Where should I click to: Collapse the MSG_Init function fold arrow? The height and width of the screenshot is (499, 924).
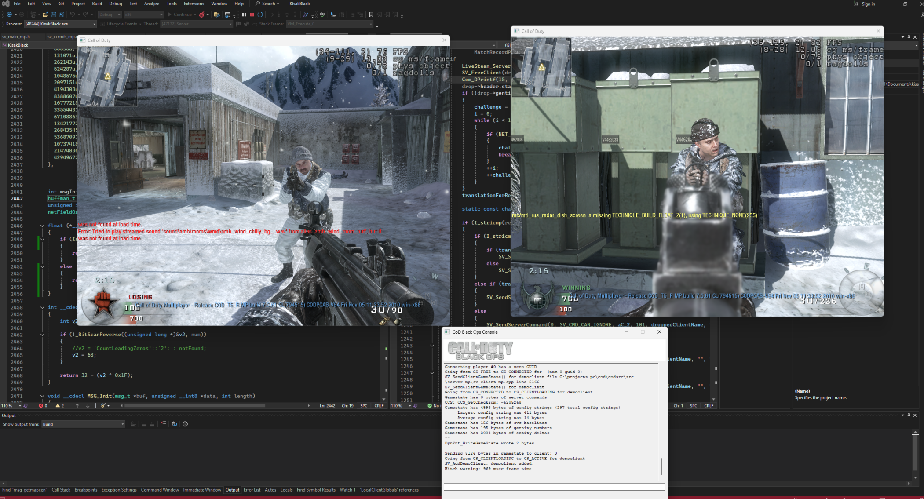pyautogui.click(x=42, y=396)
